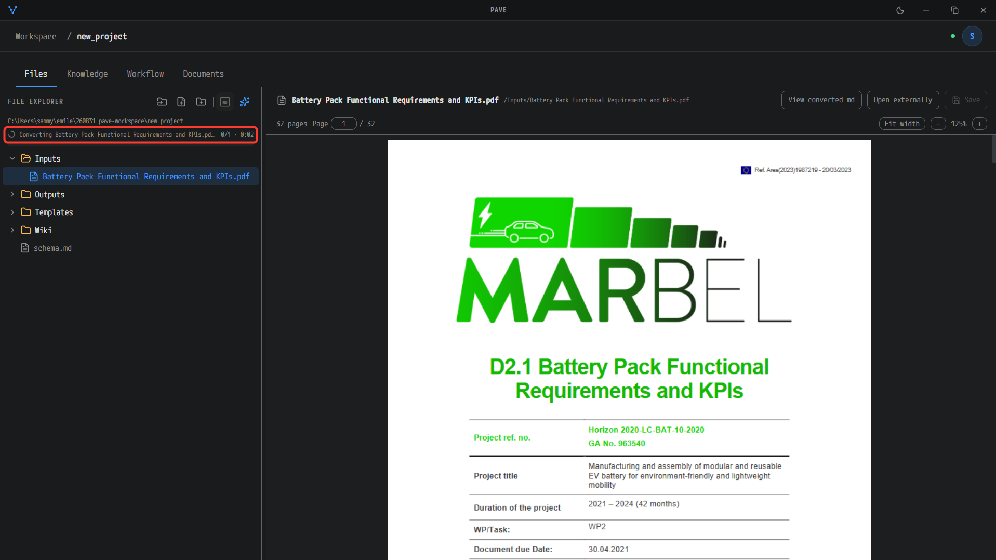
Task: Select Battery Pack Functional Requirements PDF in tree
Action: pyautogui.click(x=131, y=177)
